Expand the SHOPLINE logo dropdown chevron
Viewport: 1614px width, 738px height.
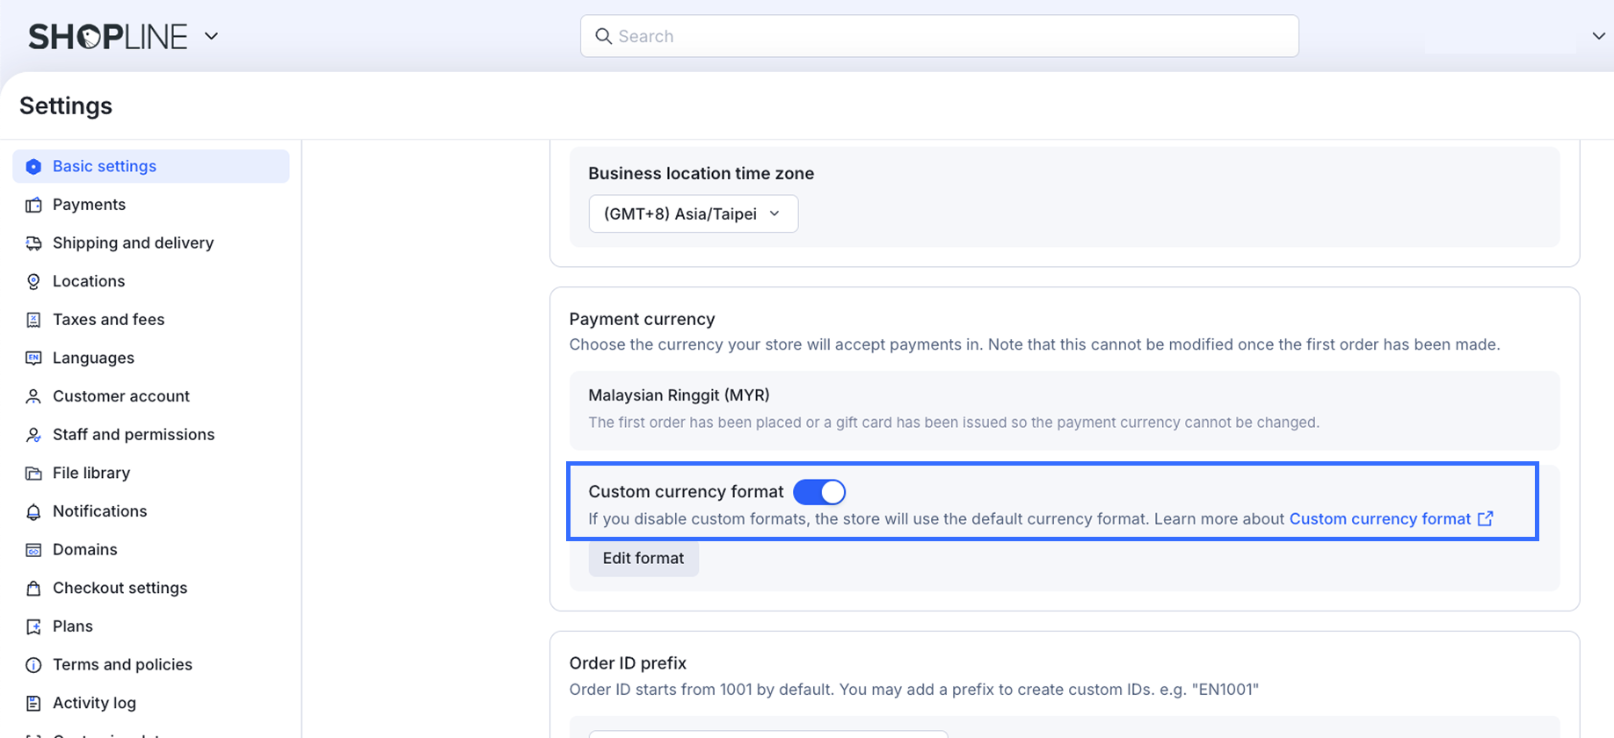click(211, 36)
